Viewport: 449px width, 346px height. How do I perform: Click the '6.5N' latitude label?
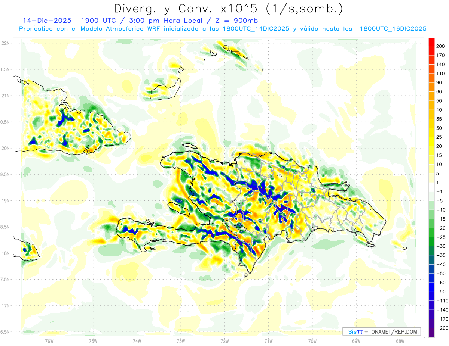(6, 332)
